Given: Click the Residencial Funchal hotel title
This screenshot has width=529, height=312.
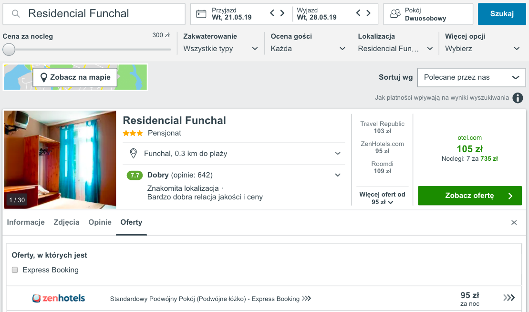Looking at the screenshot, I should [x=174, y=120].
